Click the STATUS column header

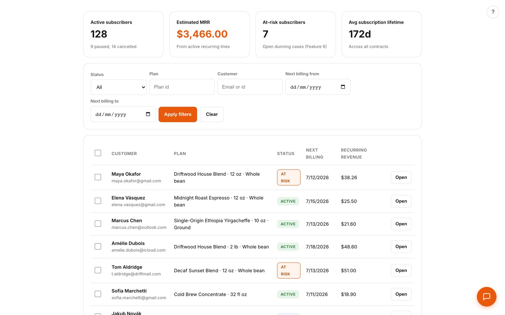286,154
